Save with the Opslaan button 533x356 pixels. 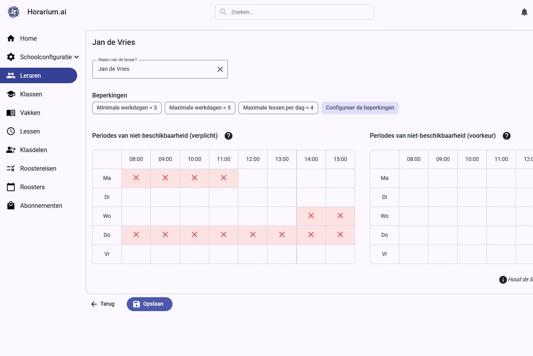149,304
